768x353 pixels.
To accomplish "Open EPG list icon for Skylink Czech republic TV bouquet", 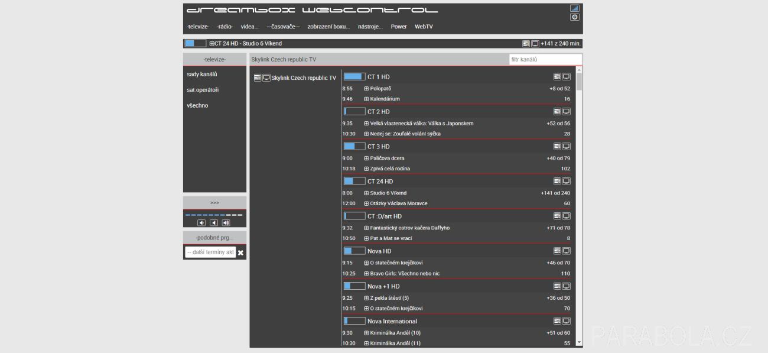I will [x=258, y=77].
